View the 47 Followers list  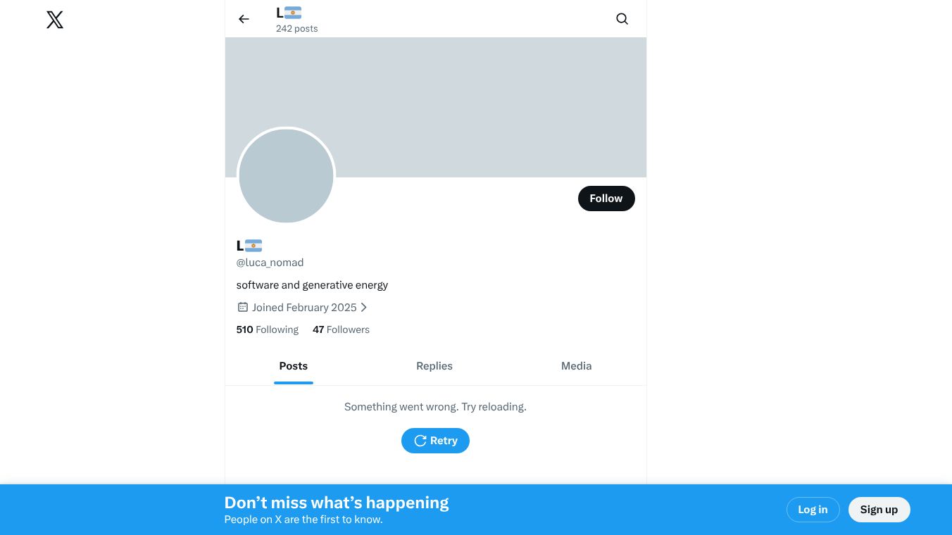(x=341, y=329)
